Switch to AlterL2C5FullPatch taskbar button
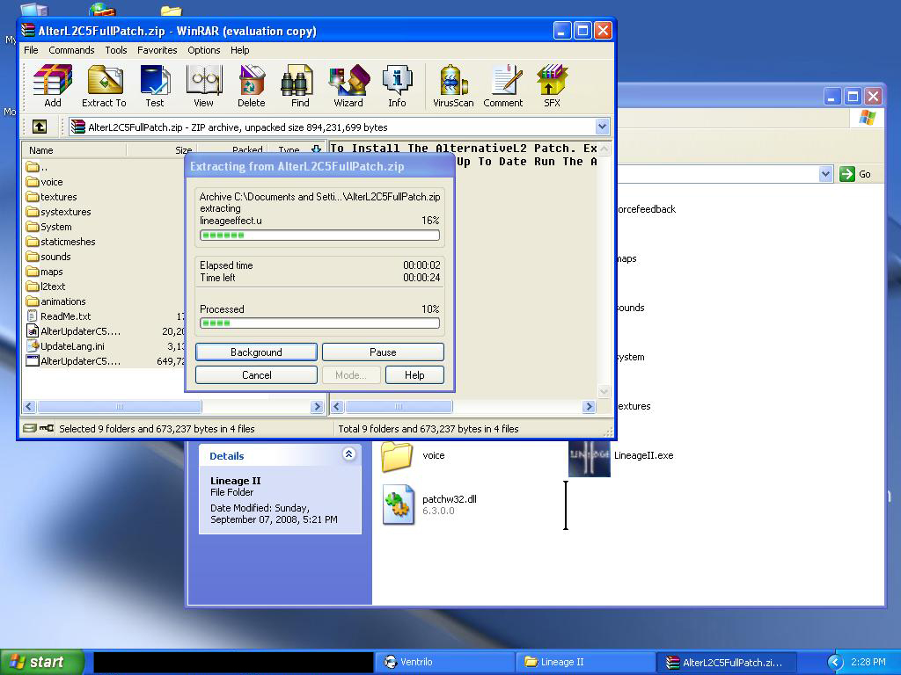 coord(727,663)
